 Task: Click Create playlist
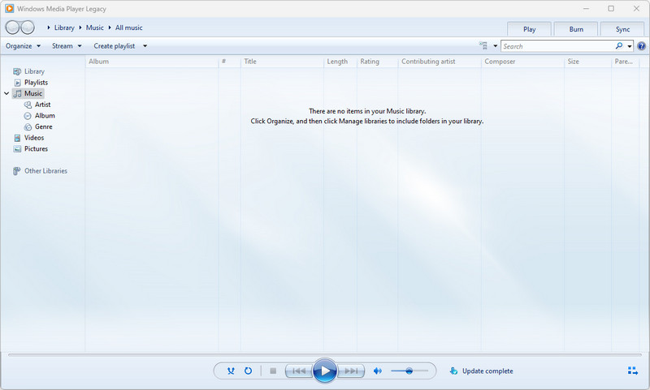tap(115, 46)
